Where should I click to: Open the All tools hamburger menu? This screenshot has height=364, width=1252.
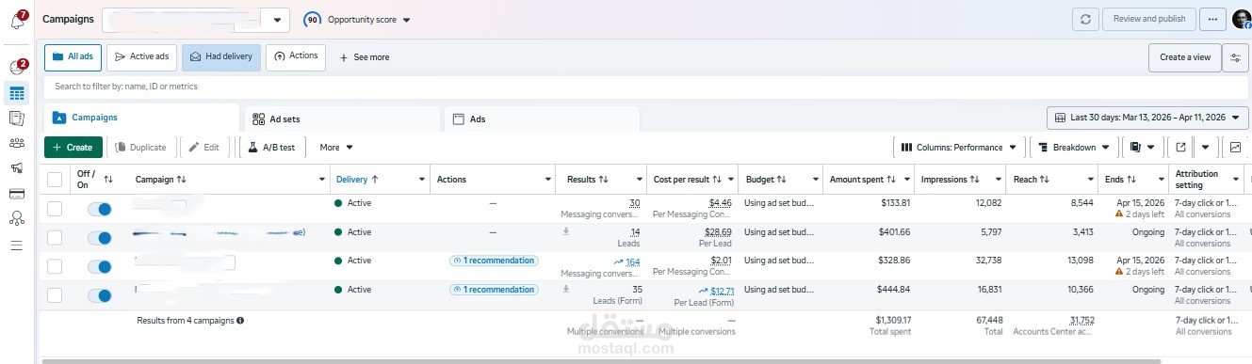(x=17, y=245)
